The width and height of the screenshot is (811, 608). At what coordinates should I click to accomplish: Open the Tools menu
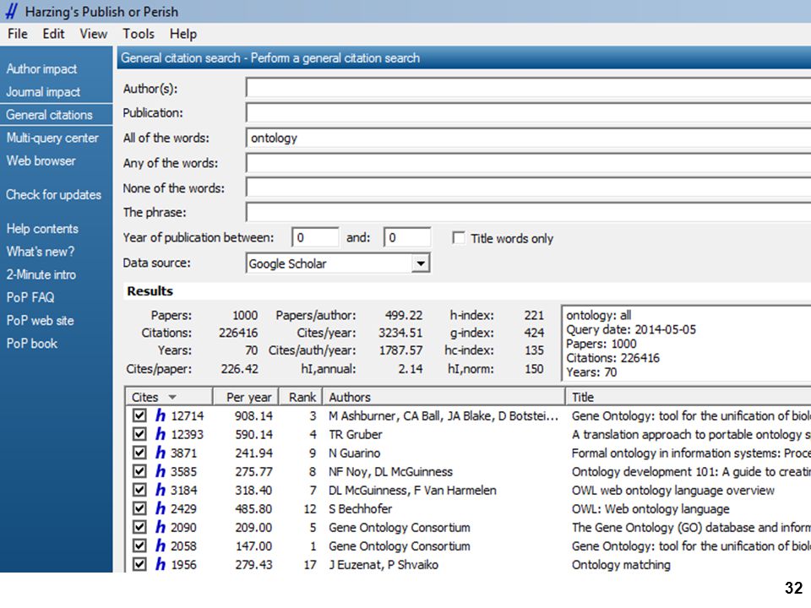coord(138,34)
